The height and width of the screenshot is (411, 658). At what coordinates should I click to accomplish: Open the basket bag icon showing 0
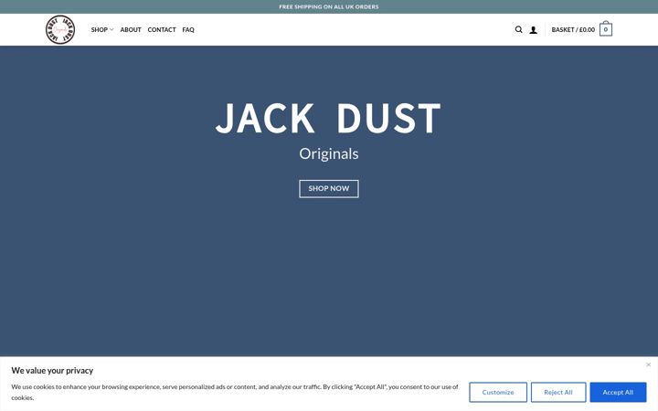pyautogui.click(x=606, y=29)
